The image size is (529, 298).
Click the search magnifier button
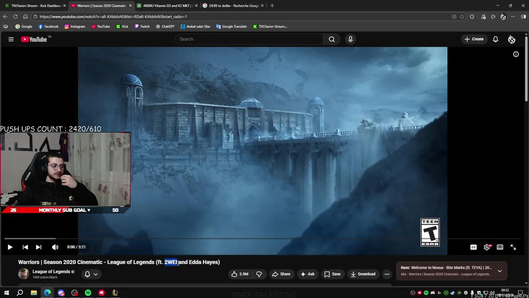click(331, 39)
